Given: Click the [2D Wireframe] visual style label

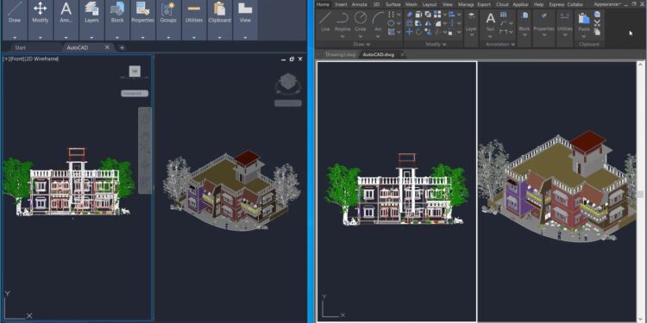Looking at the screenshot, I should tap(41, 59).
